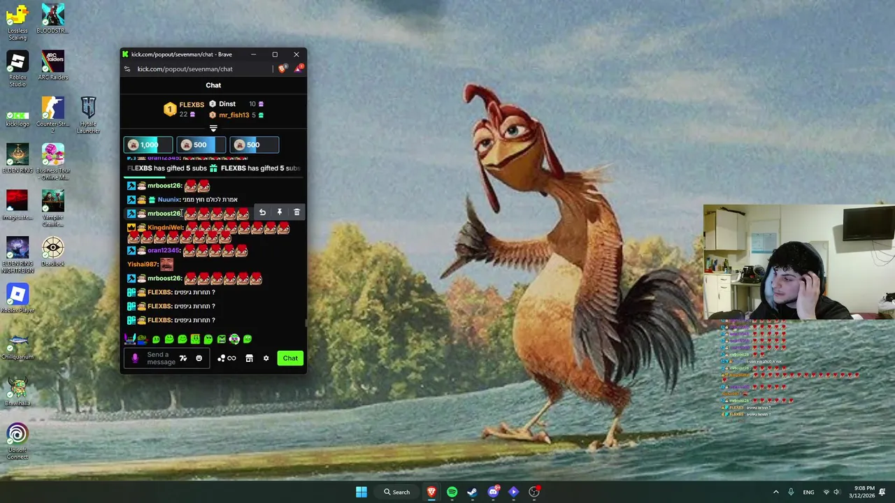This screenshot has width=895, height=503.
Task: Click the Brave Rewards triangle icon
Action: [299, 68]
